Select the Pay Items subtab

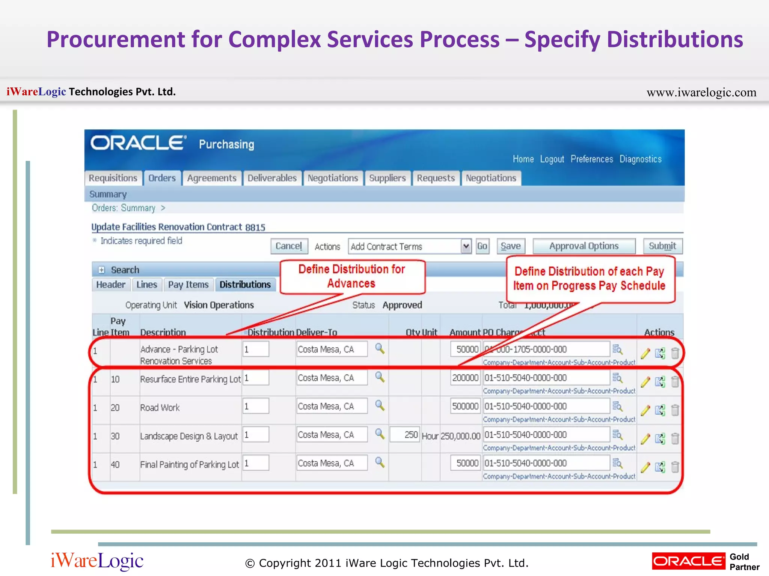(188, 285)
